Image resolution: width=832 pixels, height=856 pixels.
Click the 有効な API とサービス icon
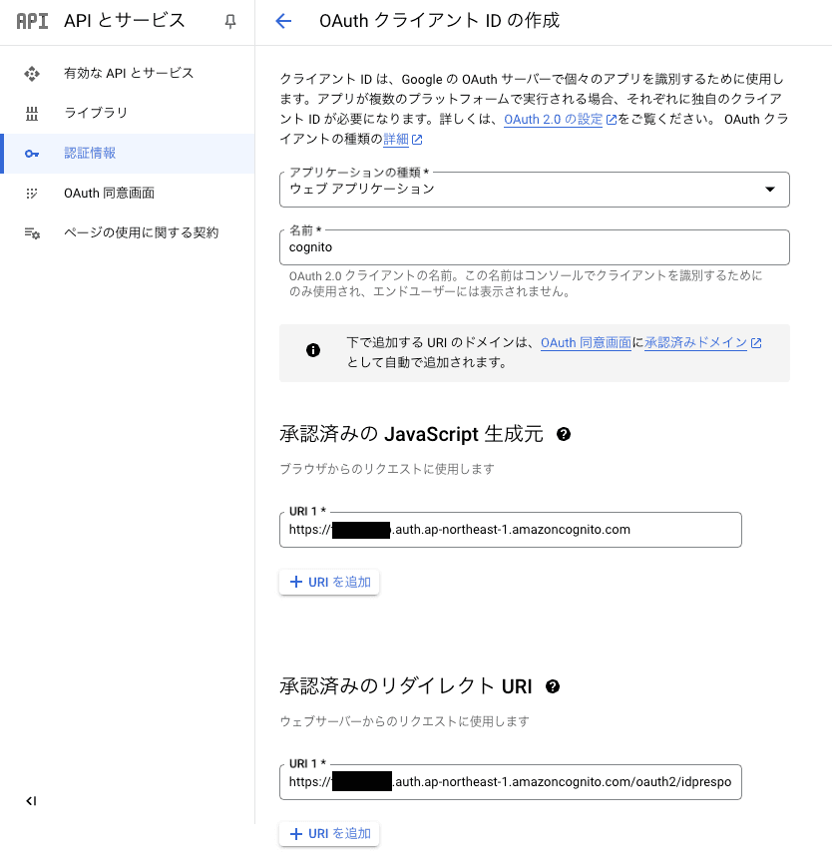32,73
